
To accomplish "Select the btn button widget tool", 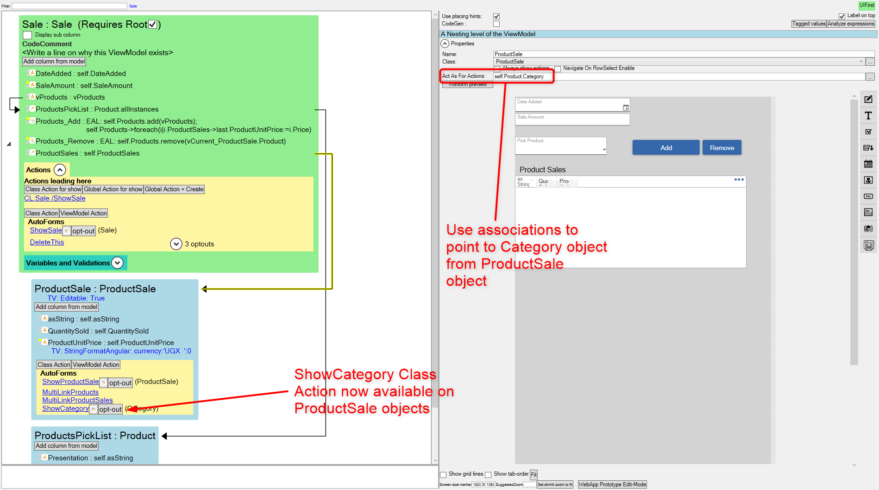I will (868, 196).
